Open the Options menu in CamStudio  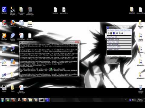point(117,30)
